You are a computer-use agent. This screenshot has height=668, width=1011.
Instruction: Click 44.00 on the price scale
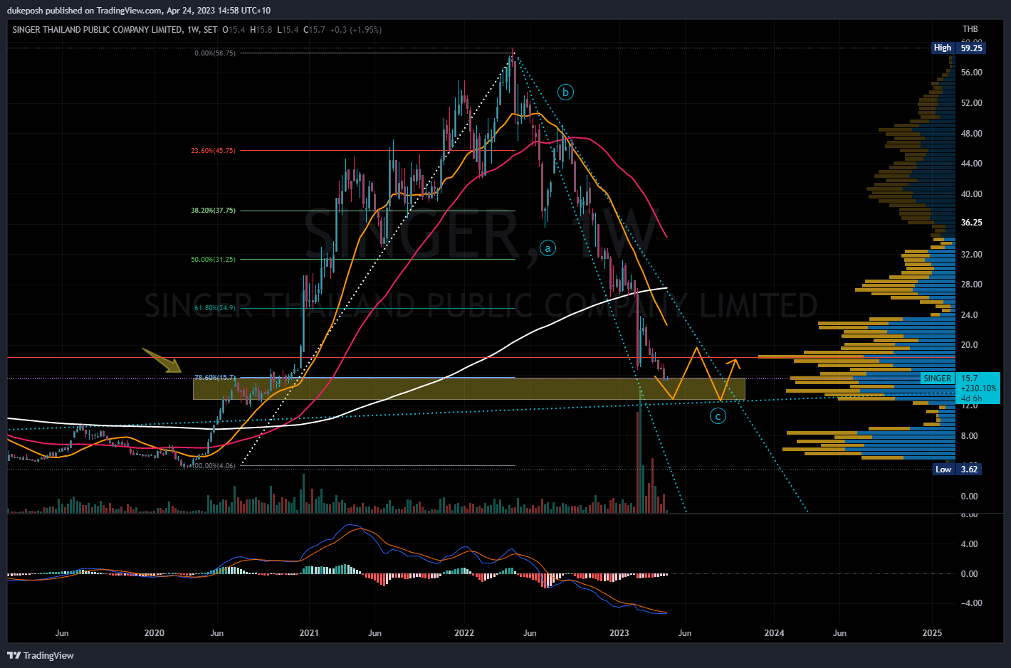click(x=971, y=164)
